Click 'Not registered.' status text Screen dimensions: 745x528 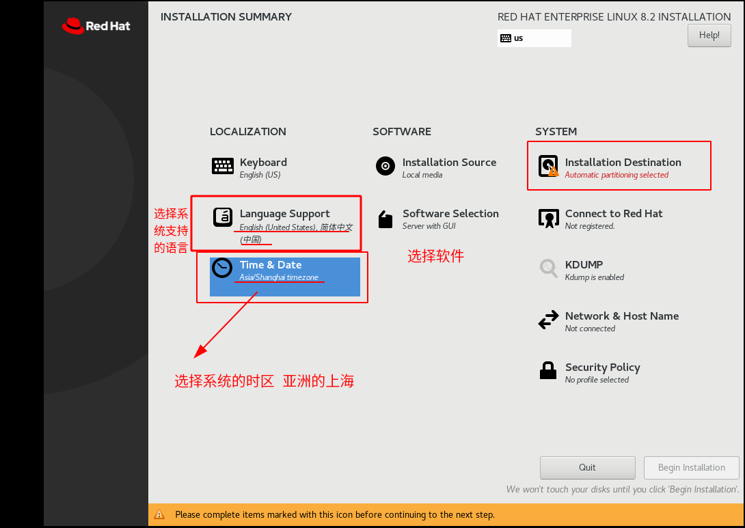tap(590, 226)
